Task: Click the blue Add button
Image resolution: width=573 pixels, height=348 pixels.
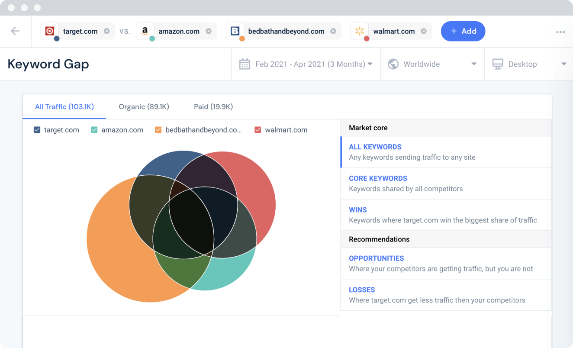Action: pyautogui.click(x=463, y=31)
